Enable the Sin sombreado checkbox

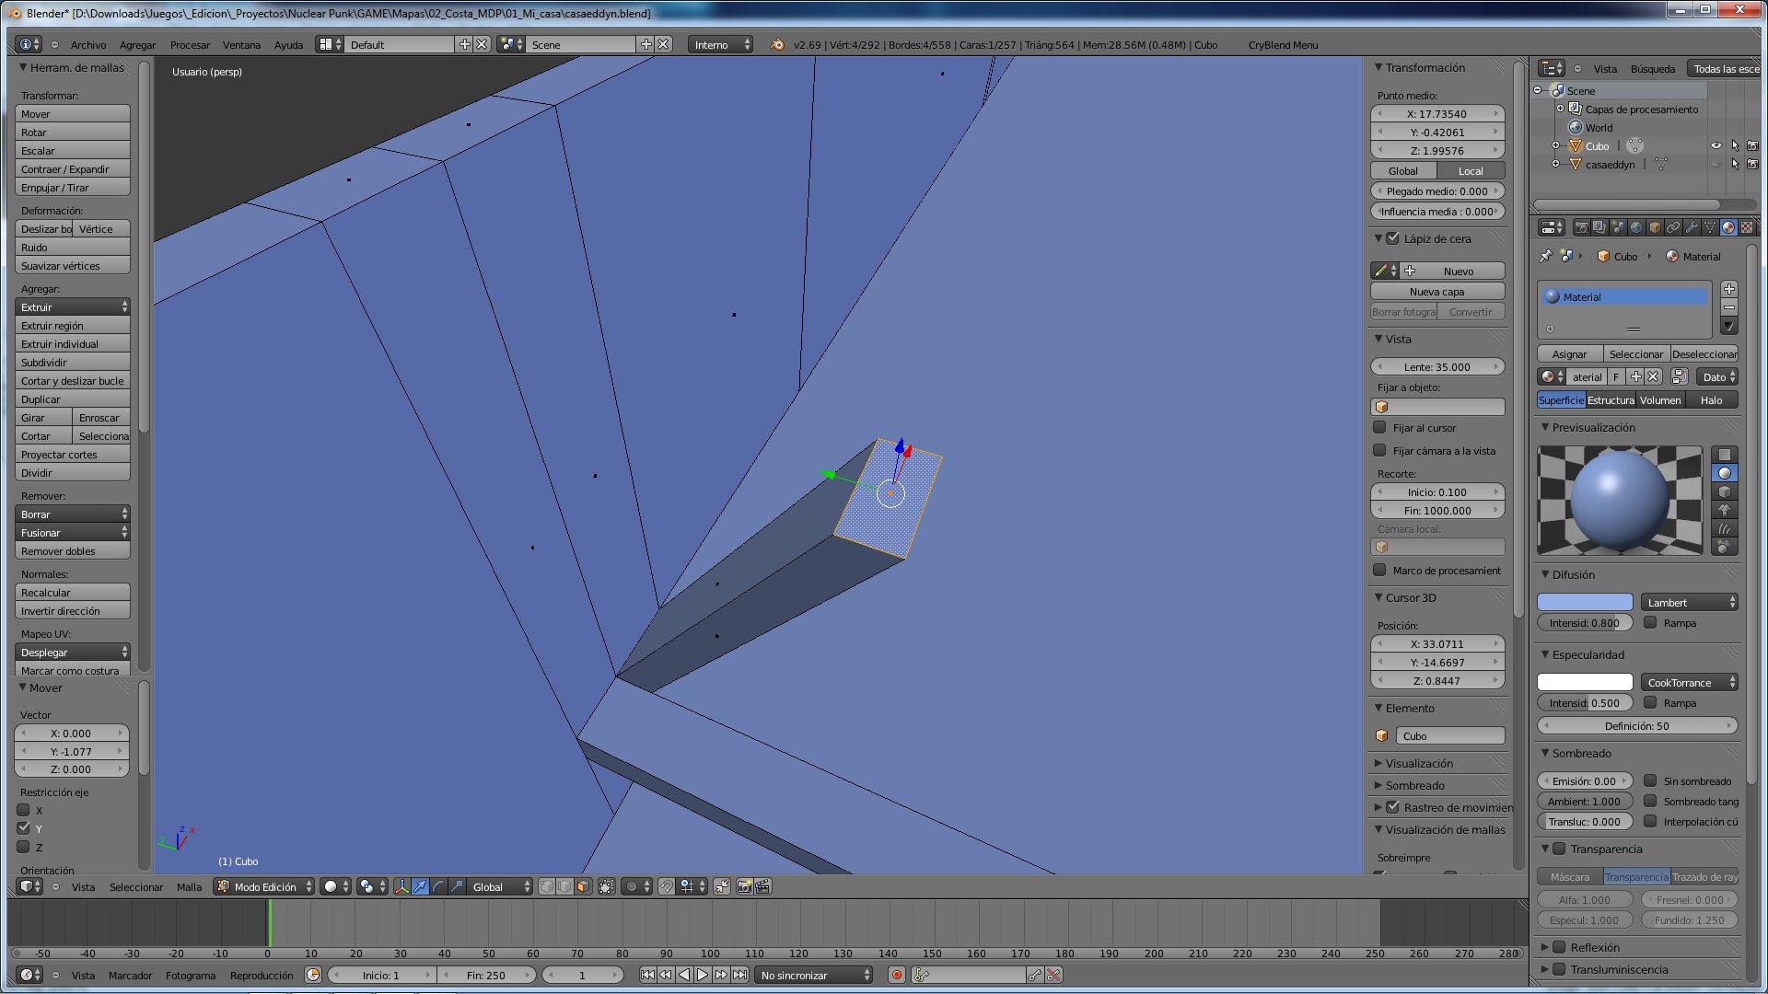point(1650,780)
